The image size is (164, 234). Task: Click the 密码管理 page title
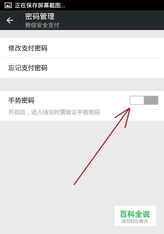(40, 16)
